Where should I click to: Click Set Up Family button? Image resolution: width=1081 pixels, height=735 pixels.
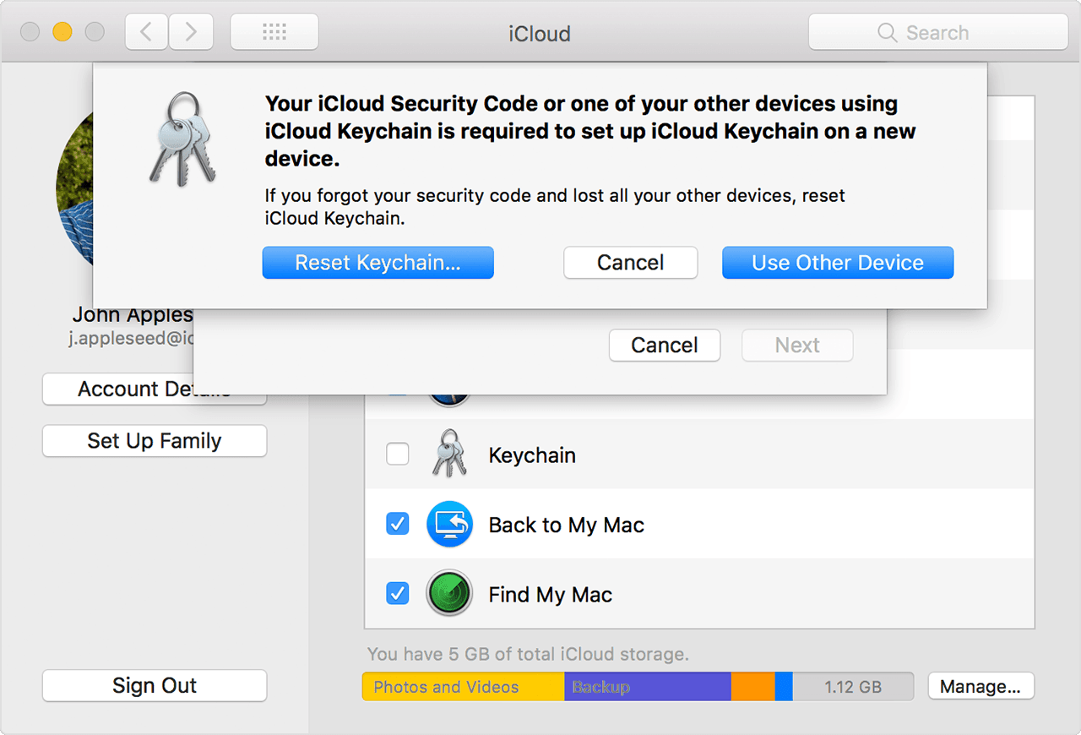coord(155,441)
